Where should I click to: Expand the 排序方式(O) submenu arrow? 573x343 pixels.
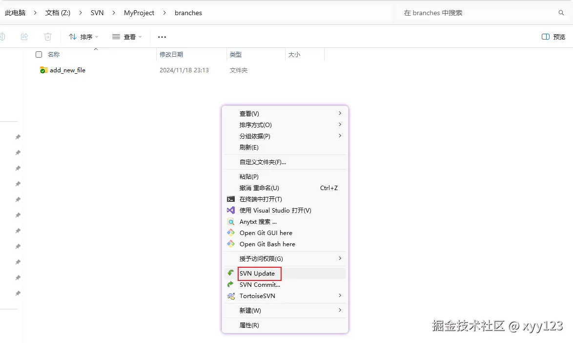(340, 125)
